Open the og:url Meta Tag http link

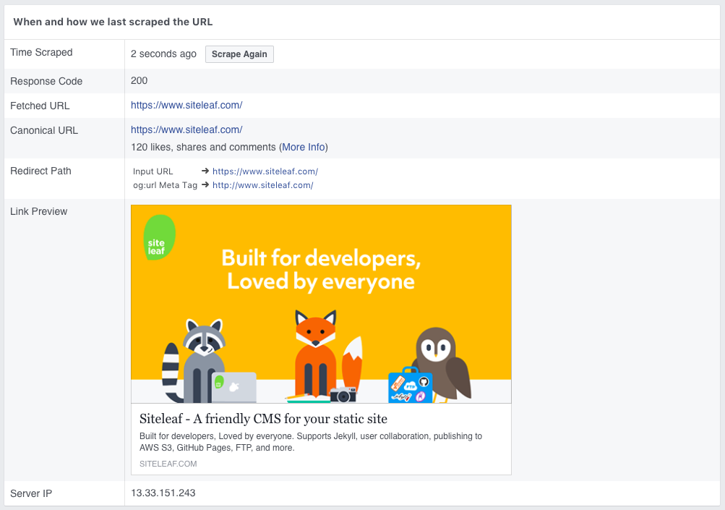[264, 185]
